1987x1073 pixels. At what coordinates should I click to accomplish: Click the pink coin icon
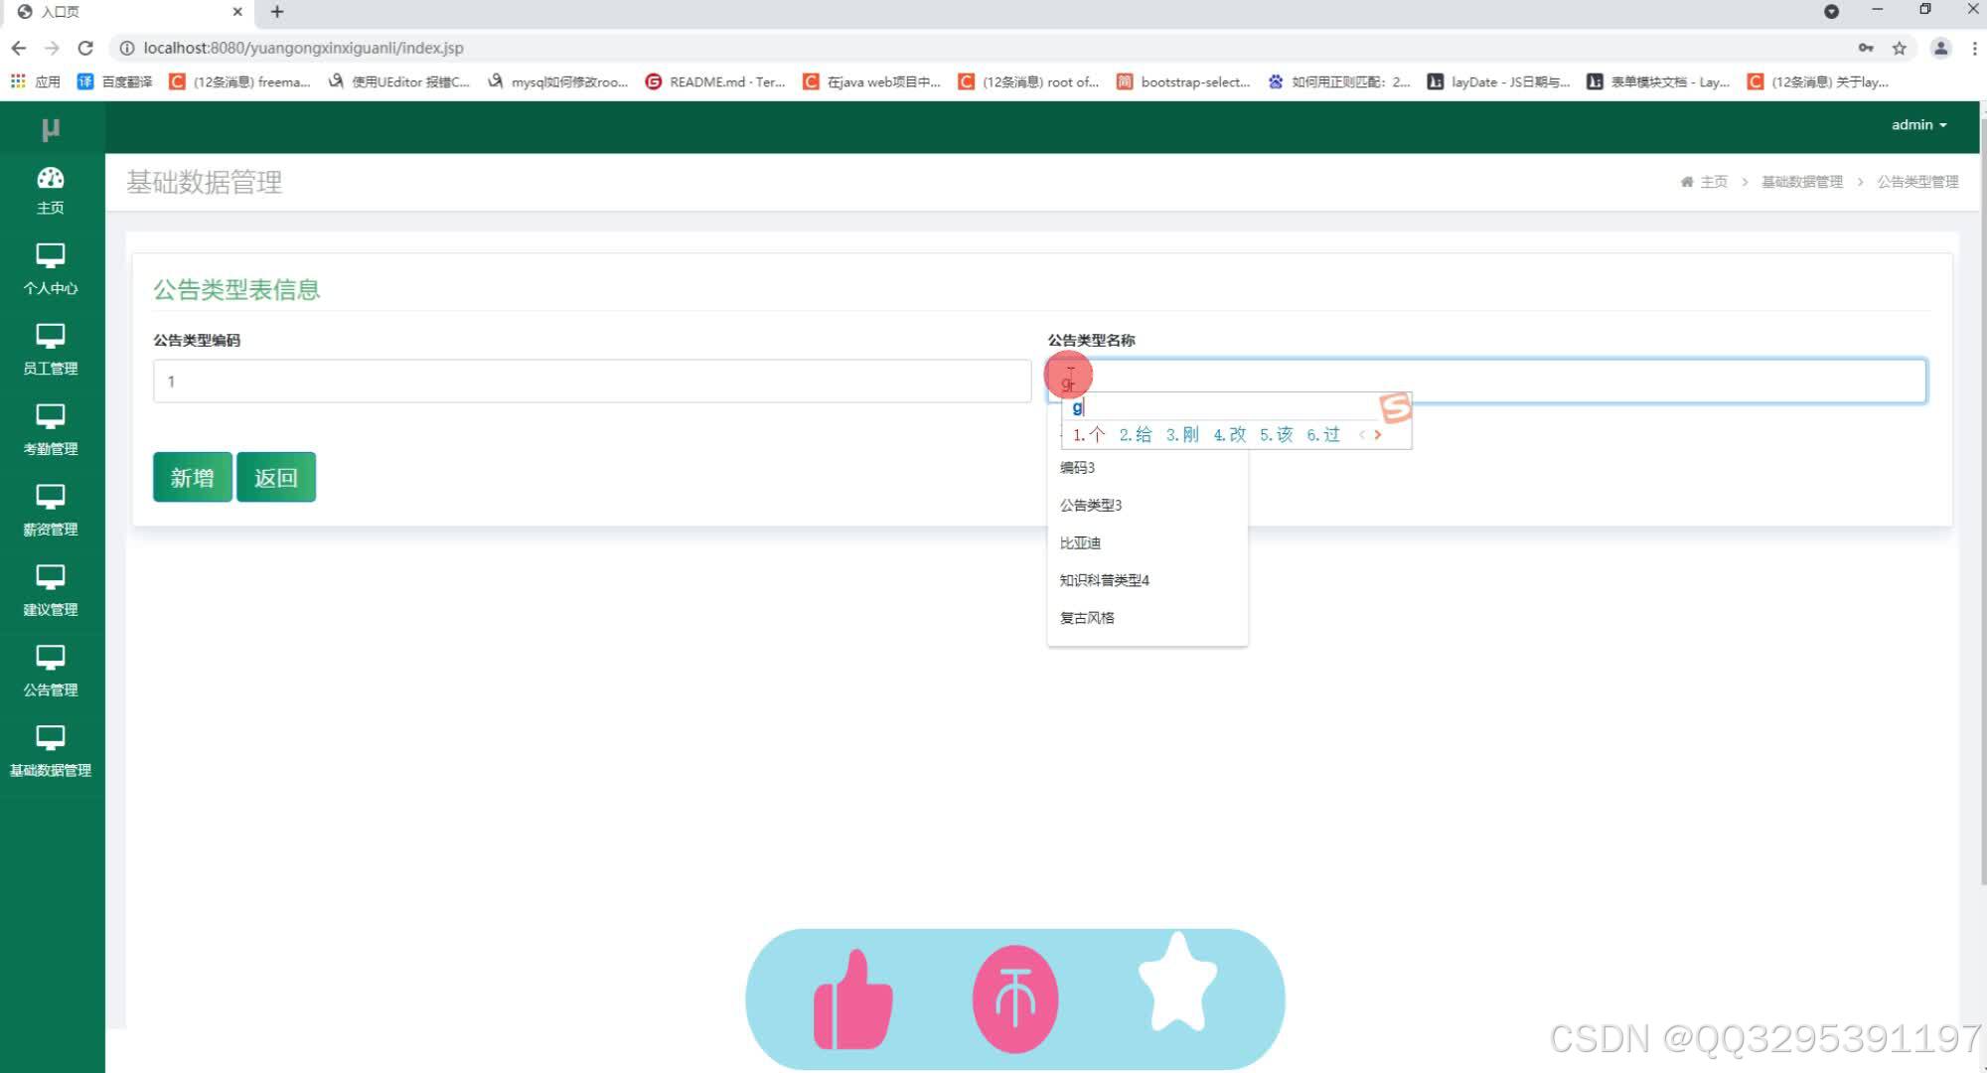[x=1015, y=998]
